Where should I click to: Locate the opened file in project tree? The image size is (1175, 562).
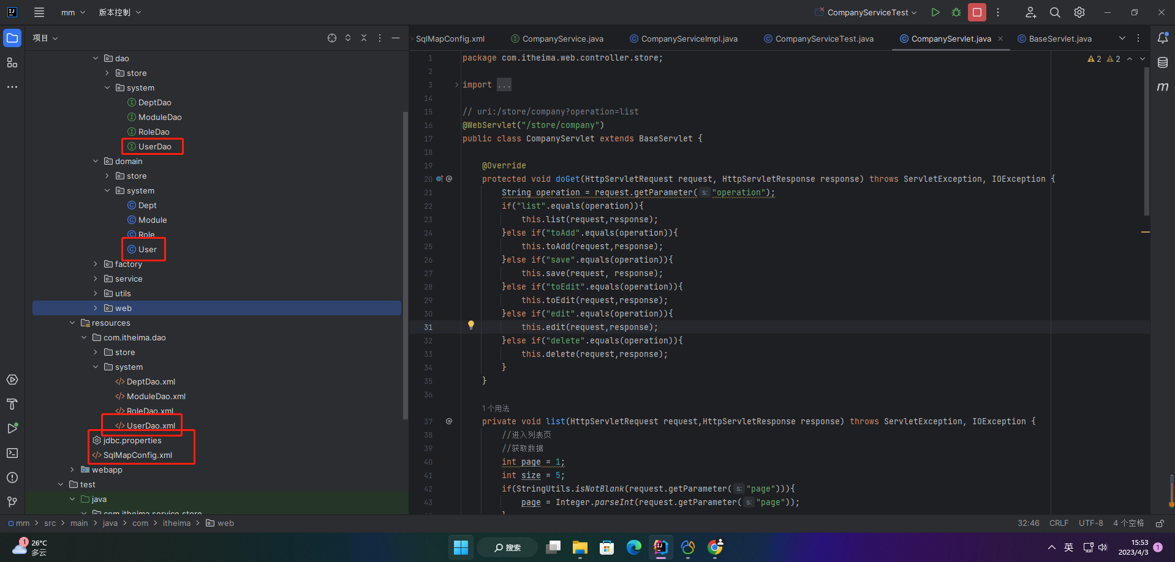(332, 38)
